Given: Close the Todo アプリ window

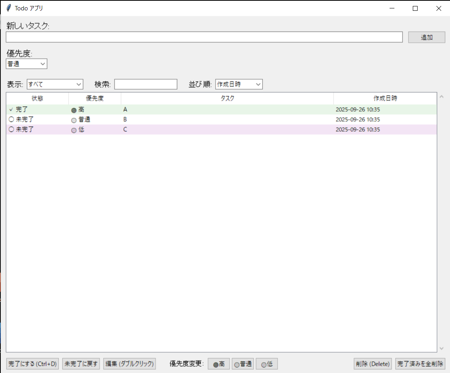Looking at the screenshot, I should click(438, 8).
